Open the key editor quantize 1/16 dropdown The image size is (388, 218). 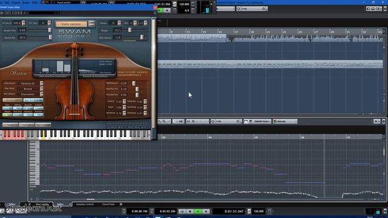point(228,121)
